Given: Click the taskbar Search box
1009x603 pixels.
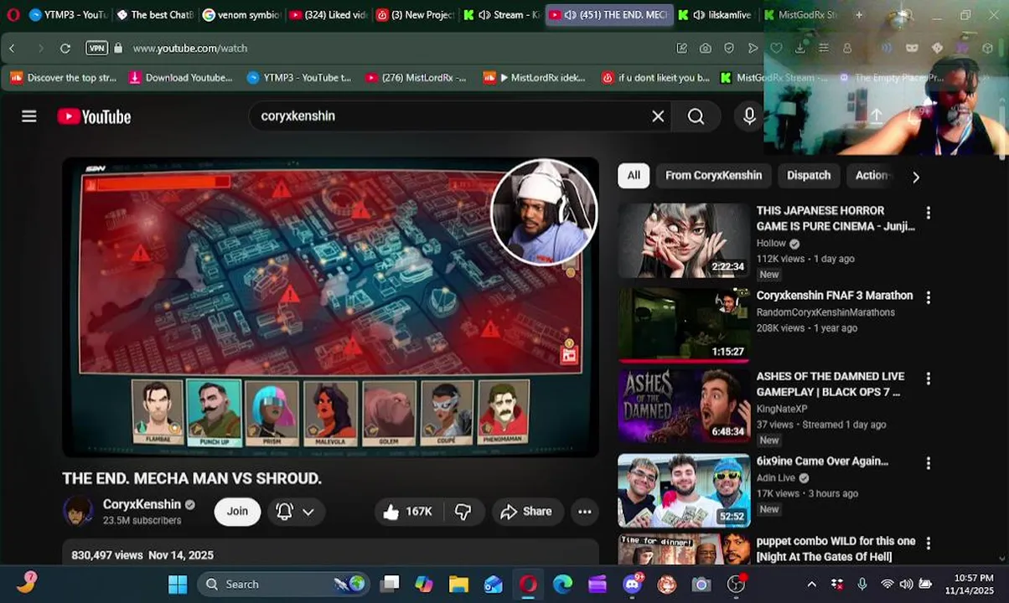Looking at the screenshot, I should pyautogui.click(x=285, y=585).
